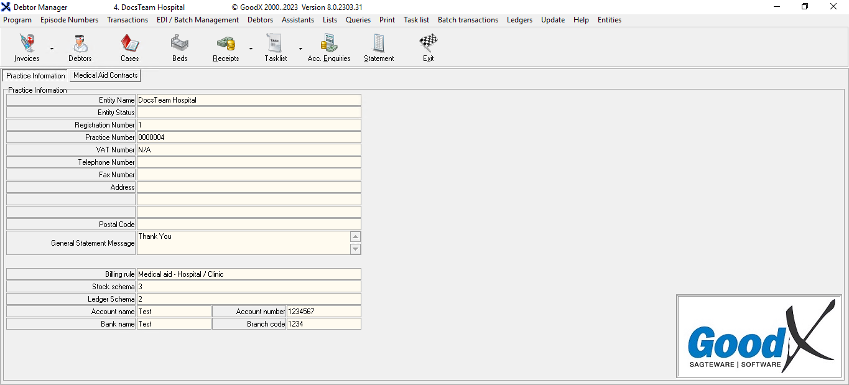Viewport: 849px width, 385px height.
Task: Expand the Invoices dropdown arrow
Action: click(52, 49)
